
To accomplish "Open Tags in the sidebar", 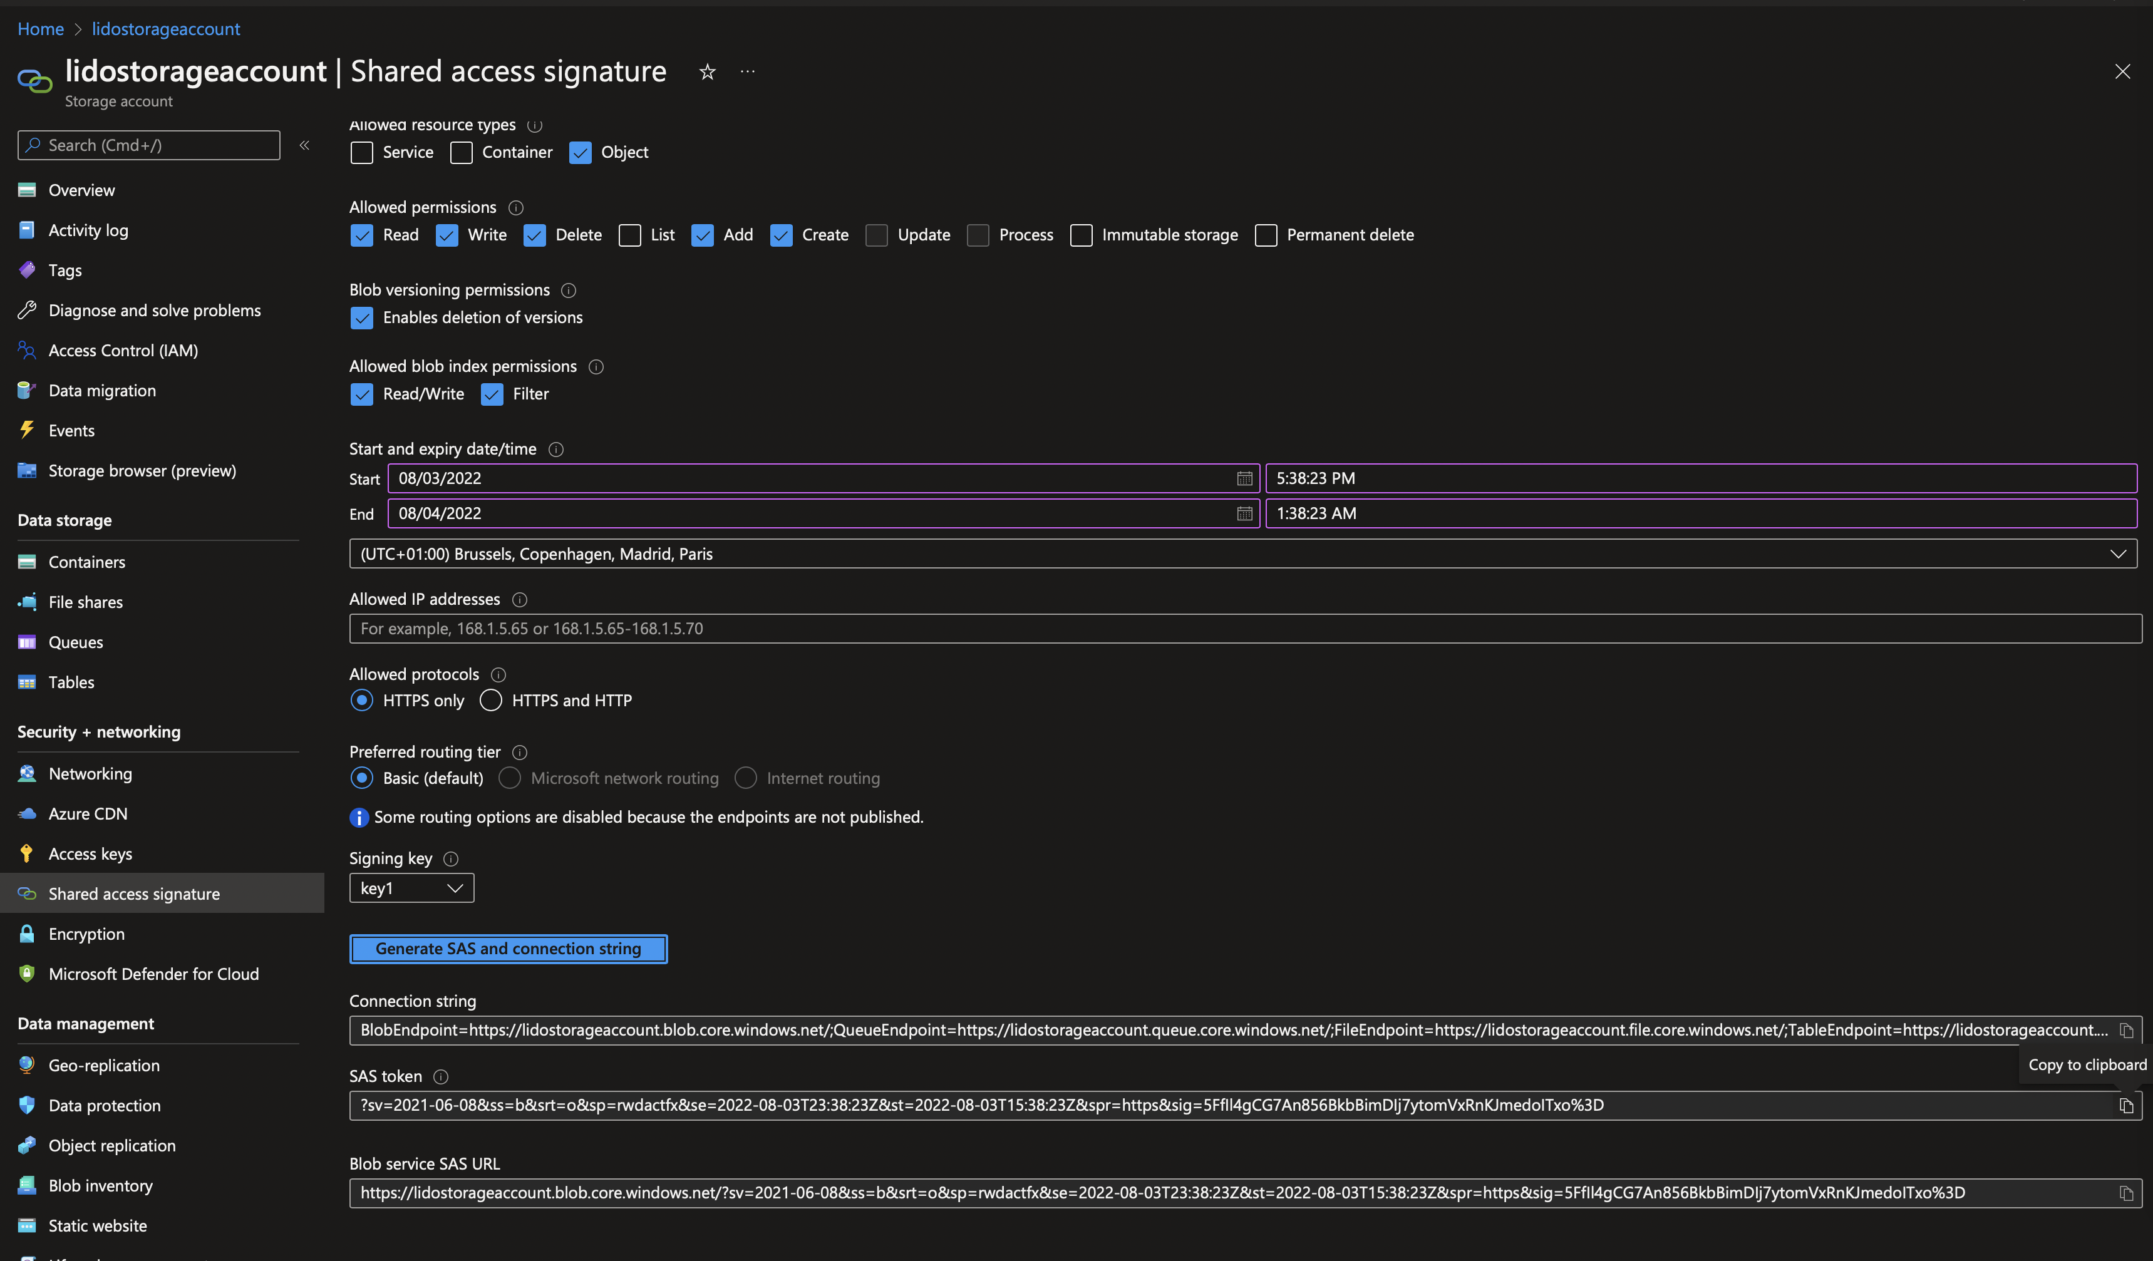I will click(65, 271).
